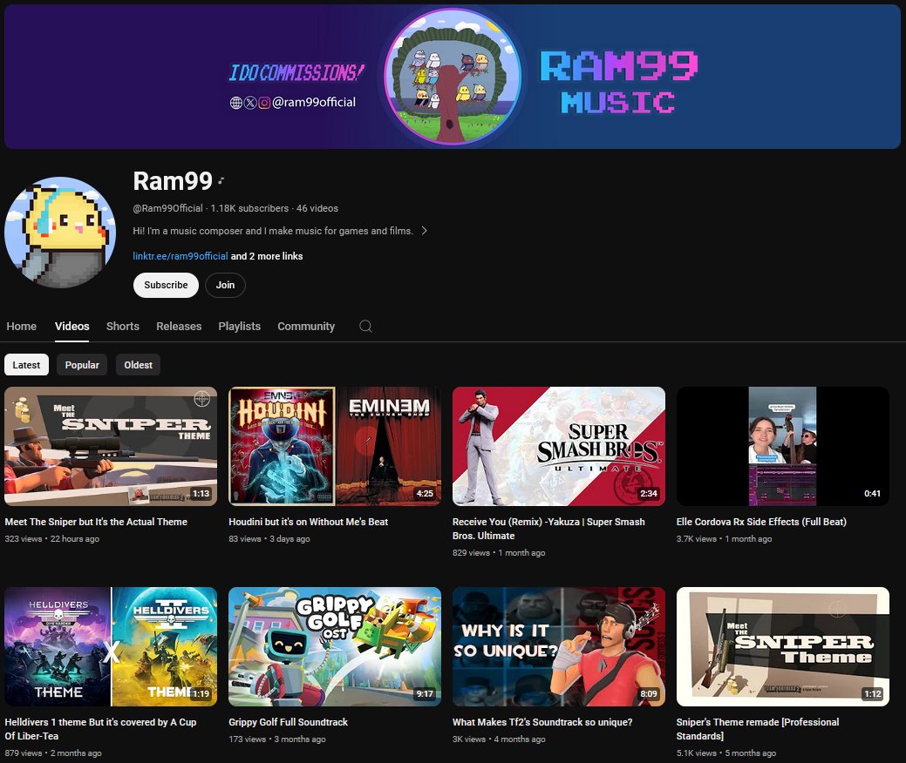Click '3.7K views · 1 month ago' text
Screen dimensions: 906x763
coord(724,538)
